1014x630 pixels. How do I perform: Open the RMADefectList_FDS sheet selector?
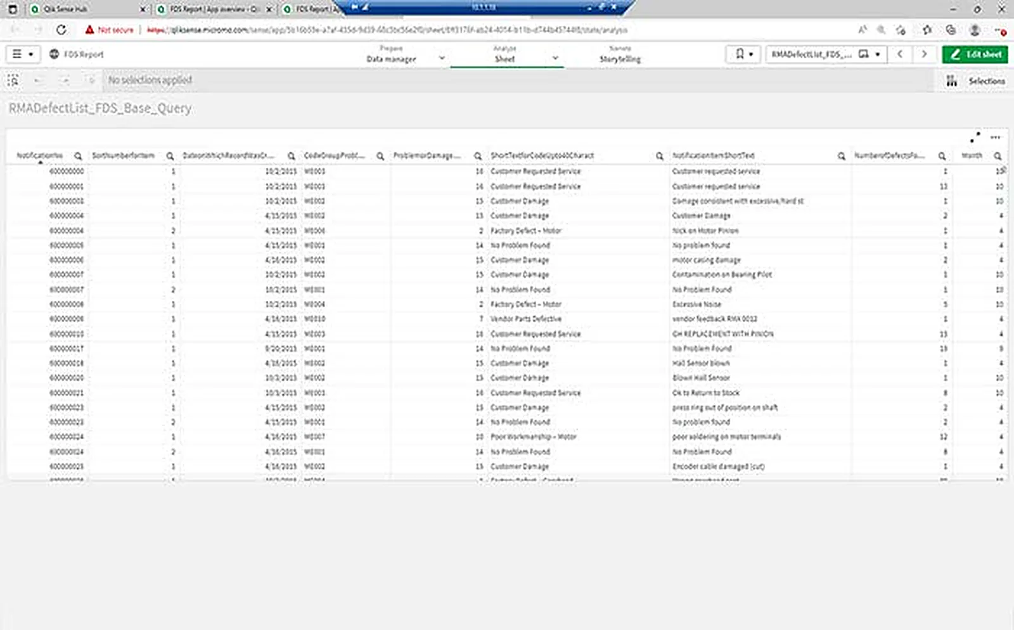[x=826, y=55]
